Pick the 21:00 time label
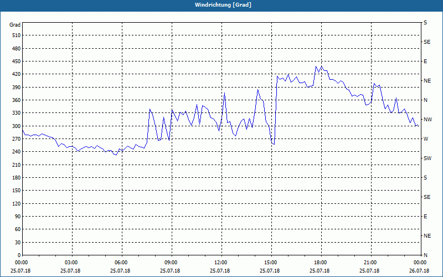443x277 pixels. coord(370,263)
